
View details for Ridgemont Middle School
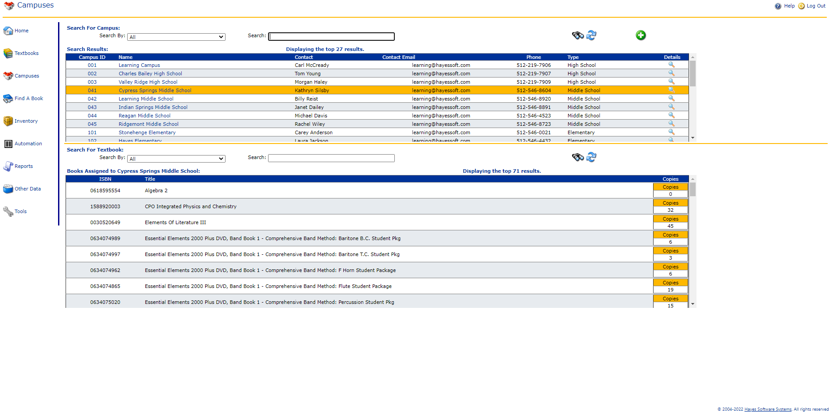click(672, 124)
